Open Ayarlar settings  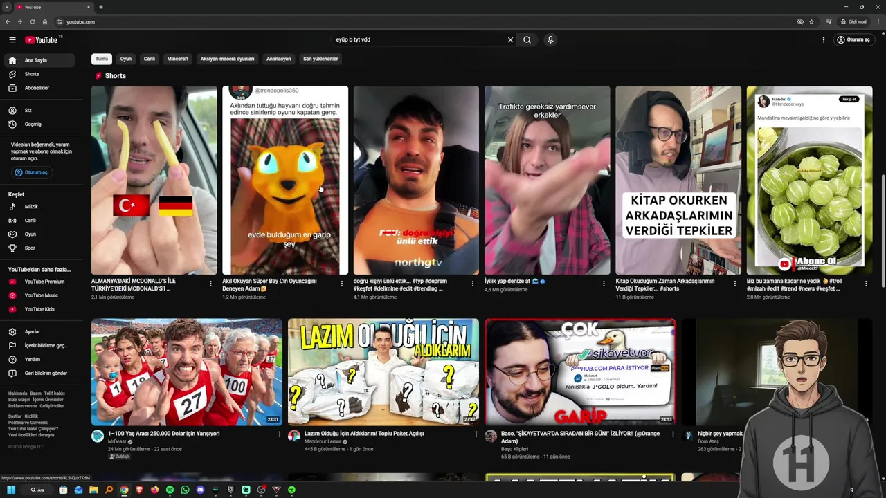pyautogui.click(x=39, y=331)
